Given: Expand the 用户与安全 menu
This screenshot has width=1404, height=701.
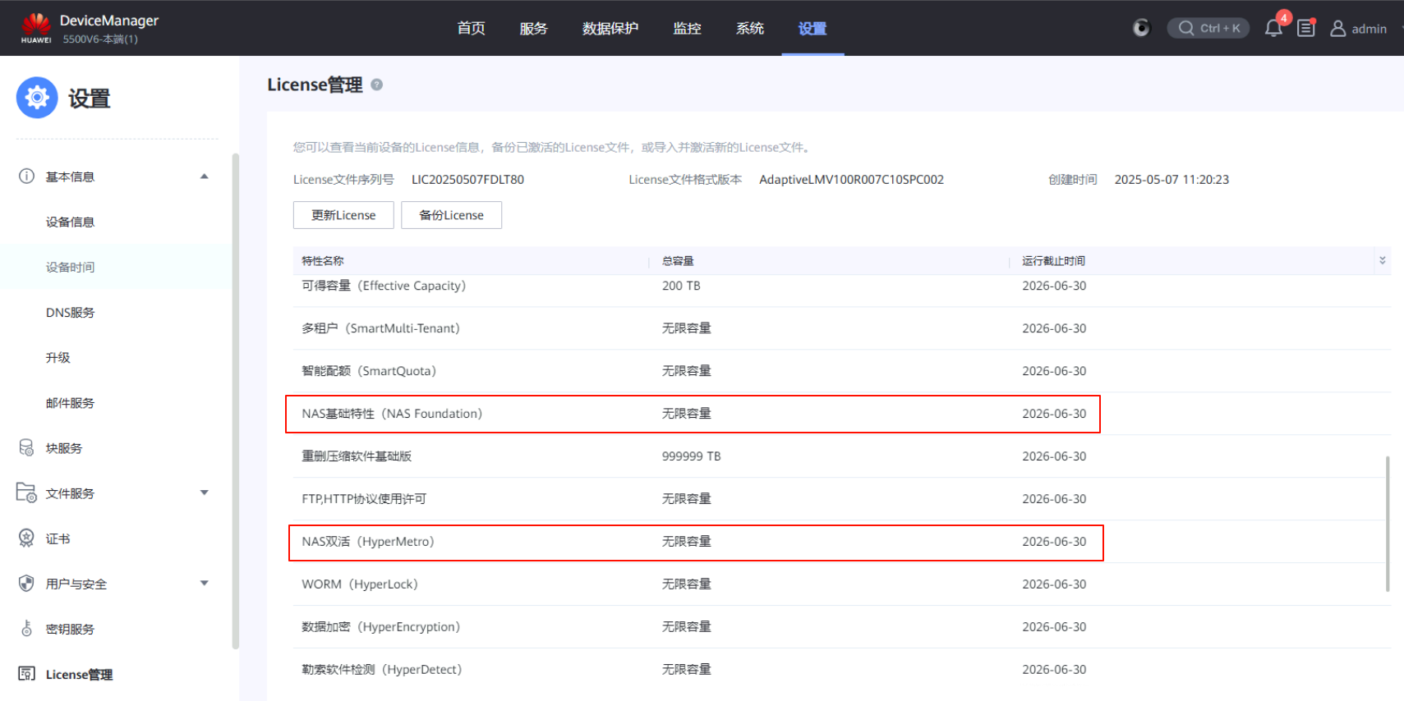Looking at the screenshot, I should (x=204, y=584).
